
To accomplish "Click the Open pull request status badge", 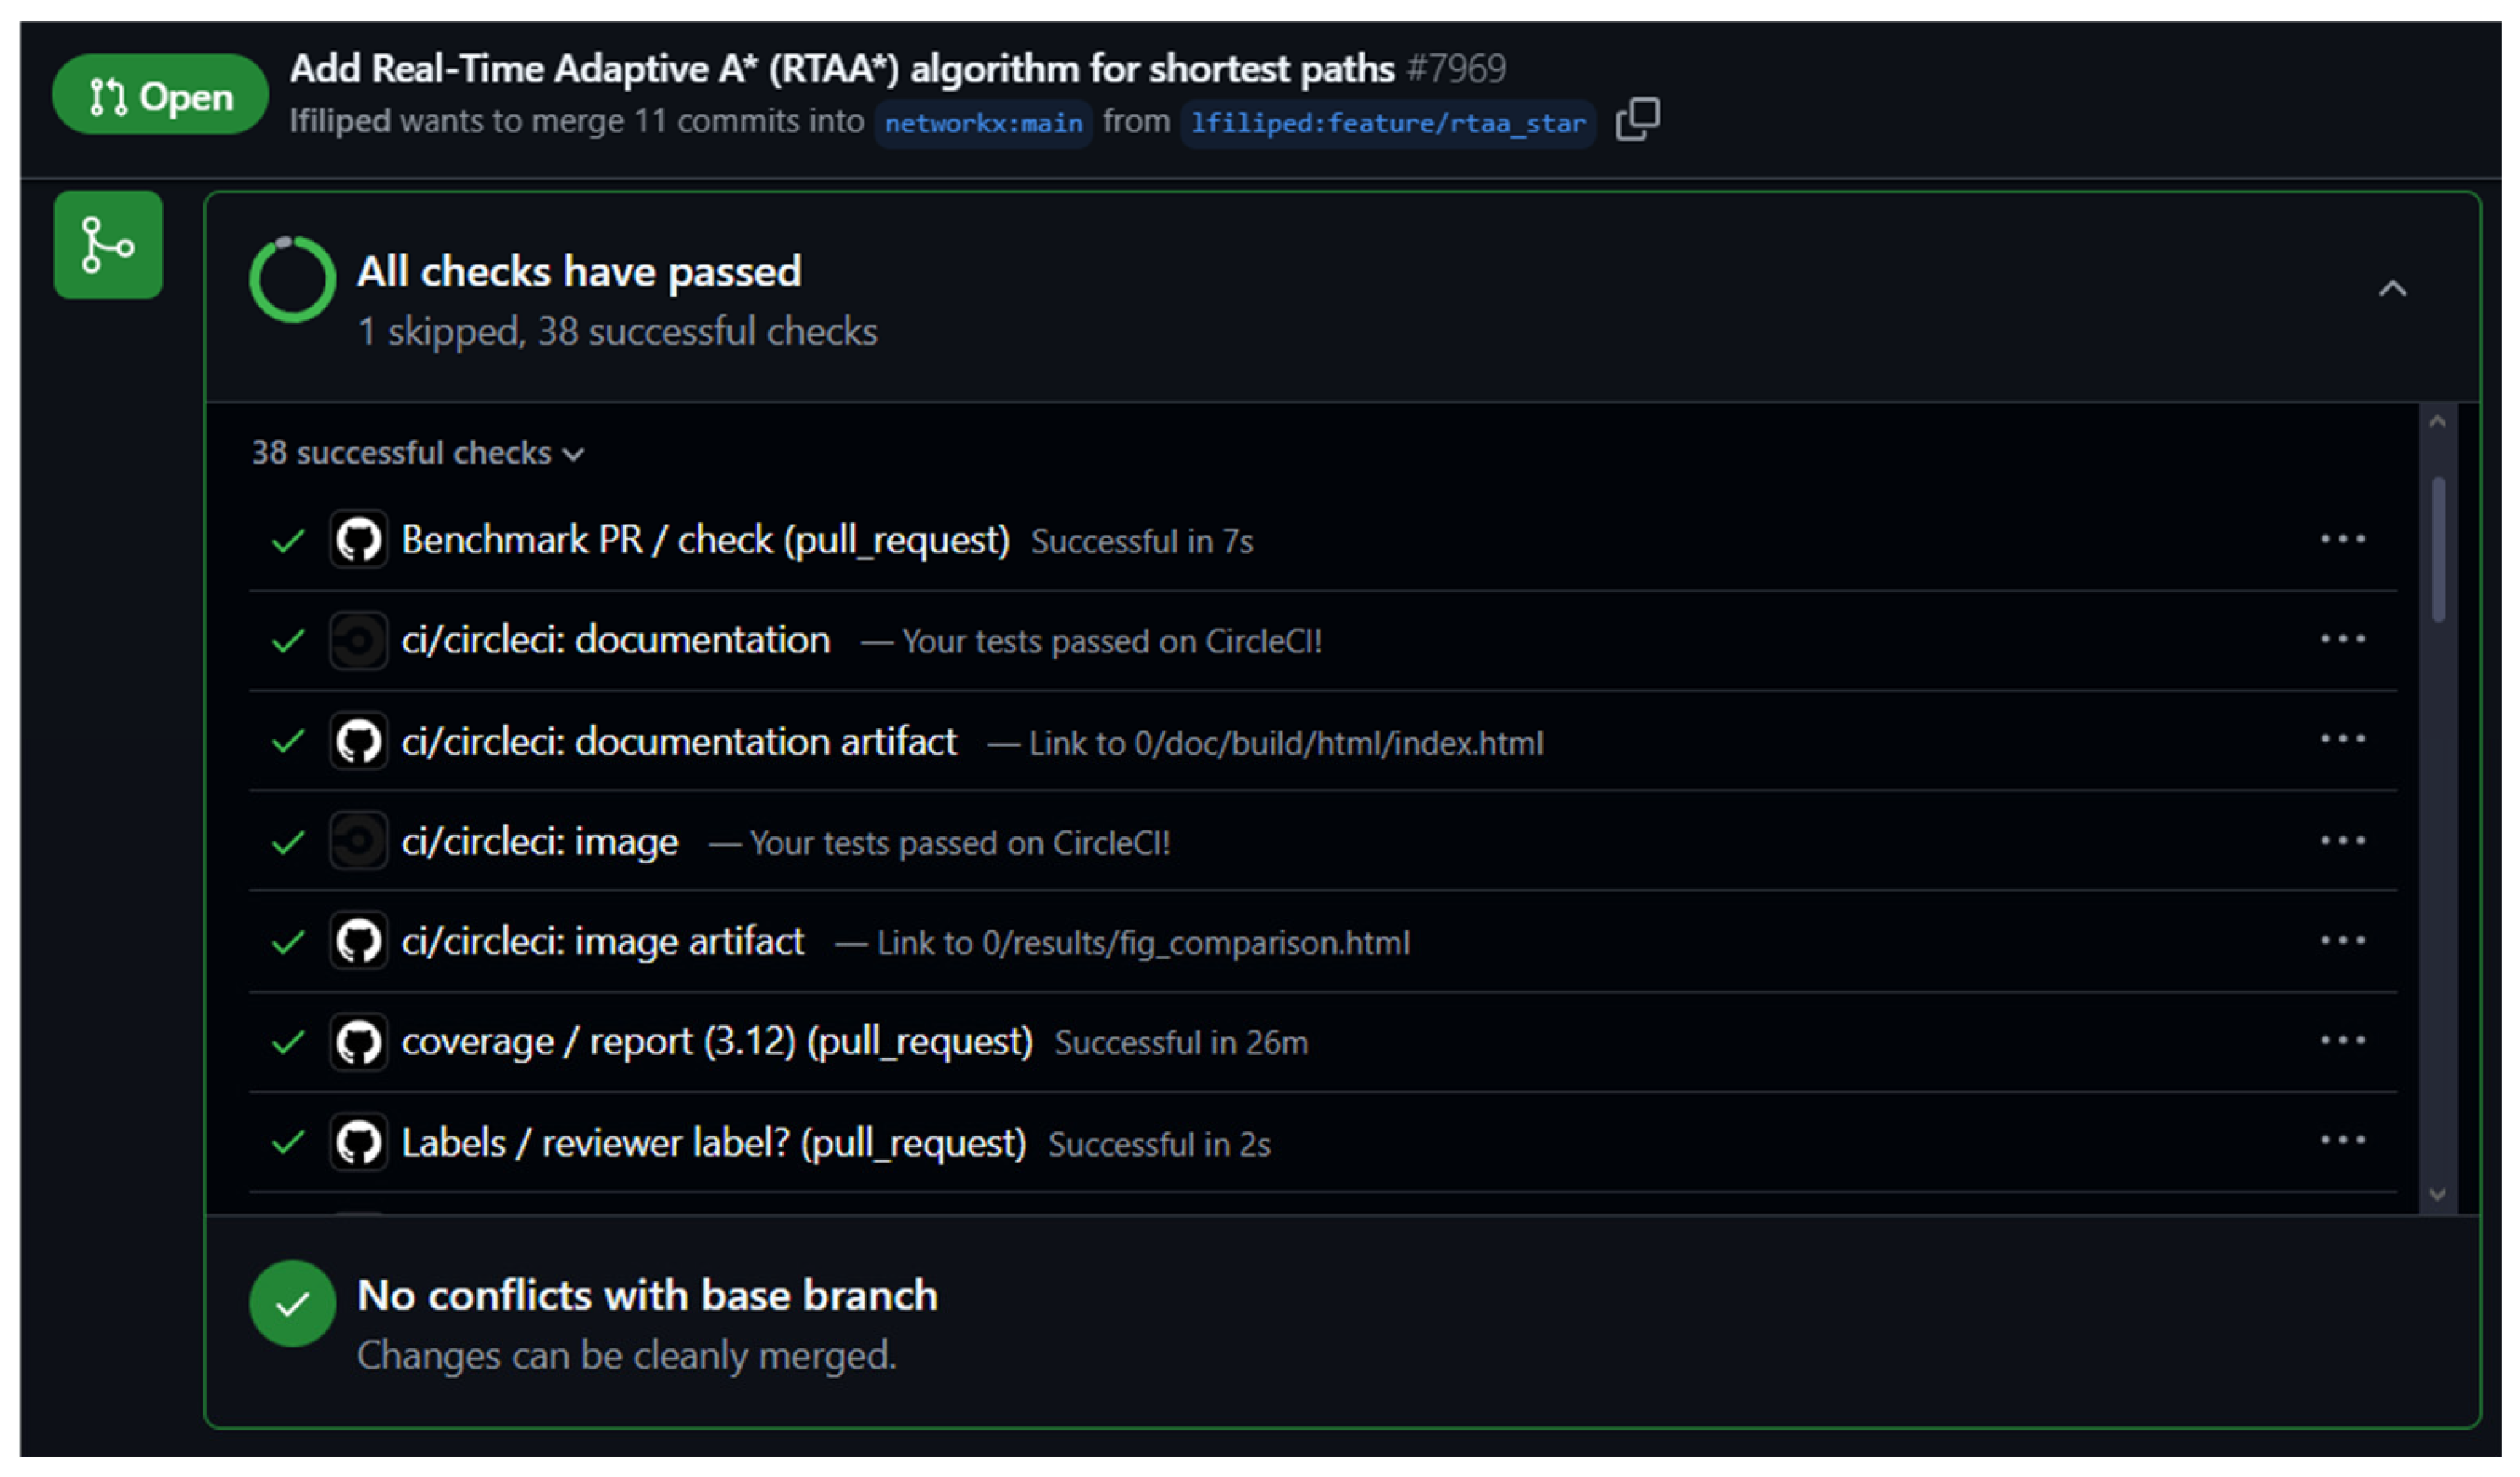I will pos(160,96).
